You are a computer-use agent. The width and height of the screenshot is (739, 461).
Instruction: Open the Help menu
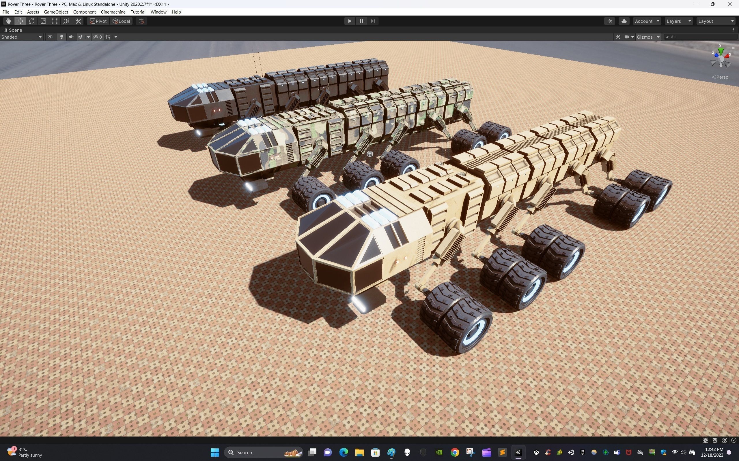click(176, 12)
